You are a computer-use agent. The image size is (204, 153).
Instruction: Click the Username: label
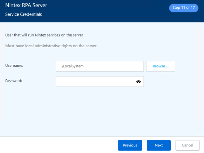tap(14, 66)
